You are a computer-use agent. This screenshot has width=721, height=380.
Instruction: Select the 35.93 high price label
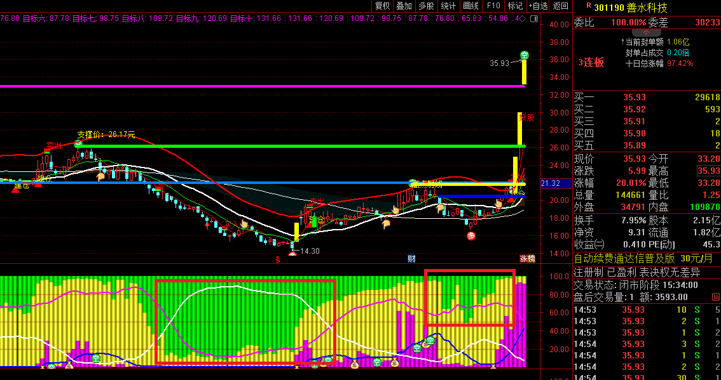click(x=499, y=63)
